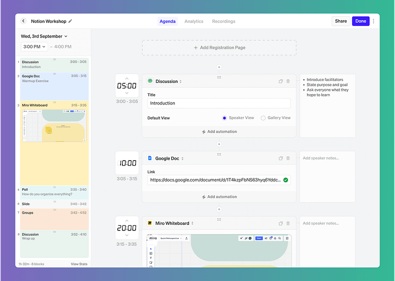Delete the Miro Whiteboard block

(288, 223)
